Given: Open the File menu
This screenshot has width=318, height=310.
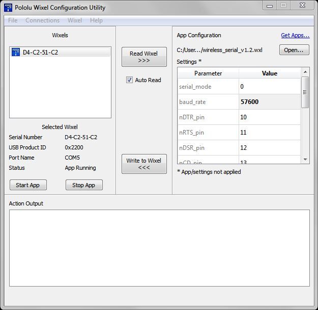Looking at the screenshot, I should [x=13, y=20].
